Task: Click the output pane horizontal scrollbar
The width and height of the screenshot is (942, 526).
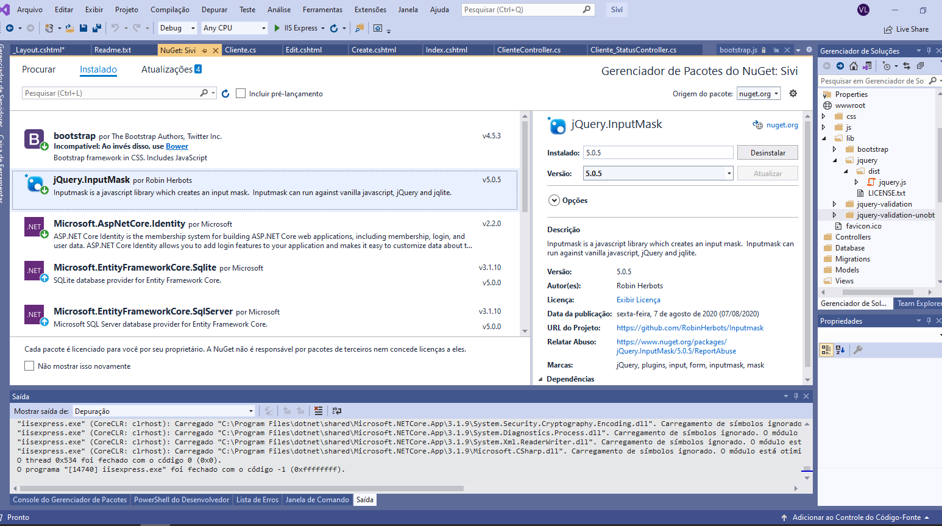Action: (241, 488)
